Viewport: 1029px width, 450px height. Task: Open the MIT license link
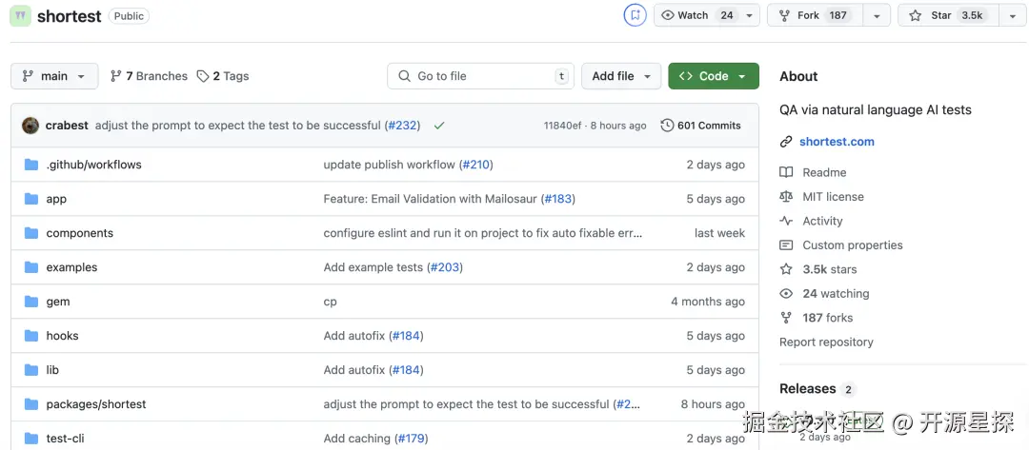(833, 197)
